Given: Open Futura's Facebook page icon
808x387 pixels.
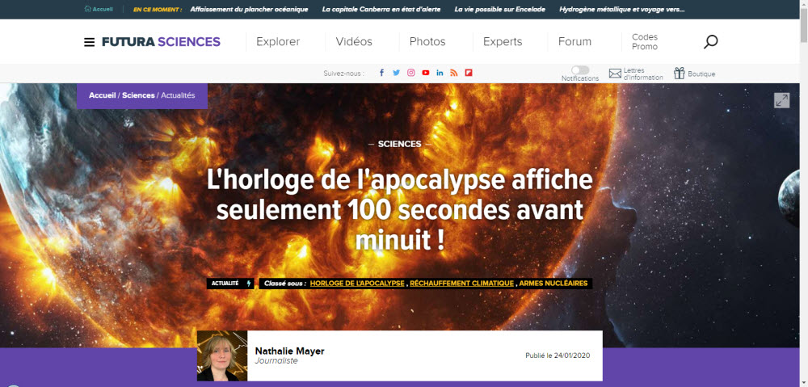Looking at the screenshot, I should coord(382,73).
